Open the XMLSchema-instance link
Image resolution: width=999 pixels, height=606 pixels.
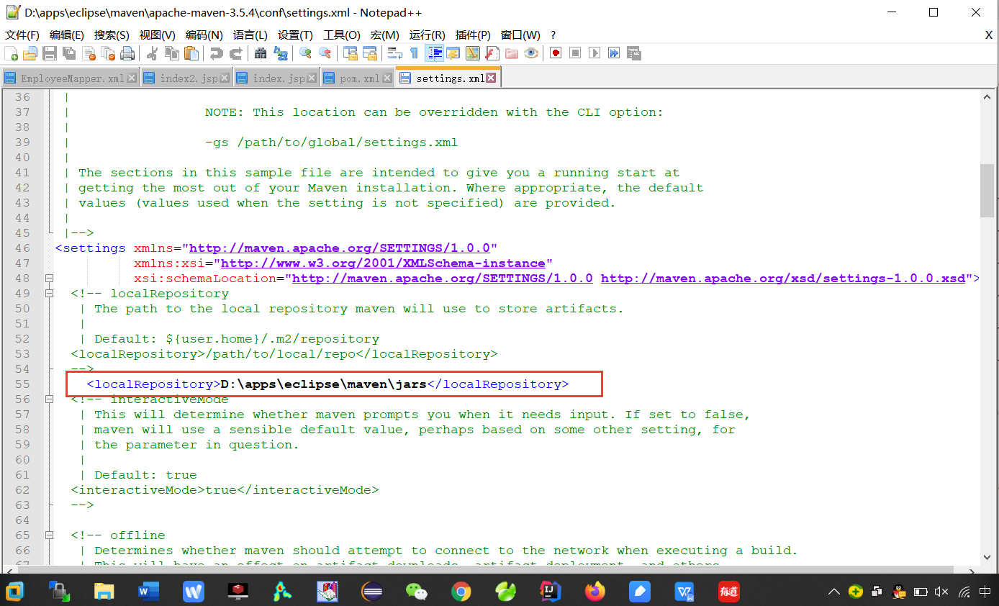pyautogui.click(x=383, y=263)
